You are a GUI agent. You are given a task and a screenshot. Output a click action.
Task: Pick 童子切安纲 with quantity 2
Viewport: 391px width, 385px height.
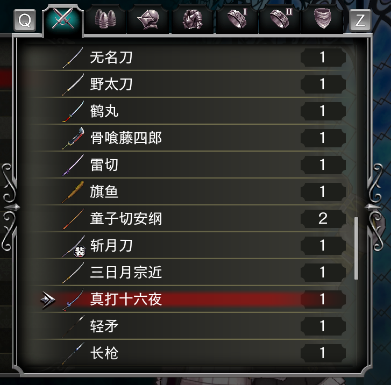click(189, 219)
